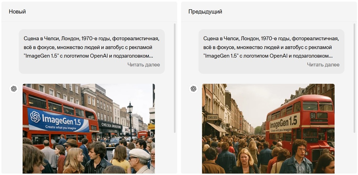358x175 pixels.
Task: Click the Новый panel vertical scrollbar
Action: 175,78
